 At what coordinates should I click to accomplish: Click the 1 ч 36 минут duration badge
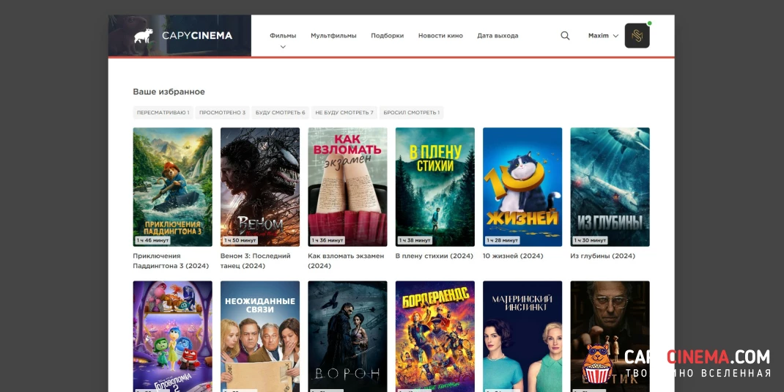(x=328, y=240)
